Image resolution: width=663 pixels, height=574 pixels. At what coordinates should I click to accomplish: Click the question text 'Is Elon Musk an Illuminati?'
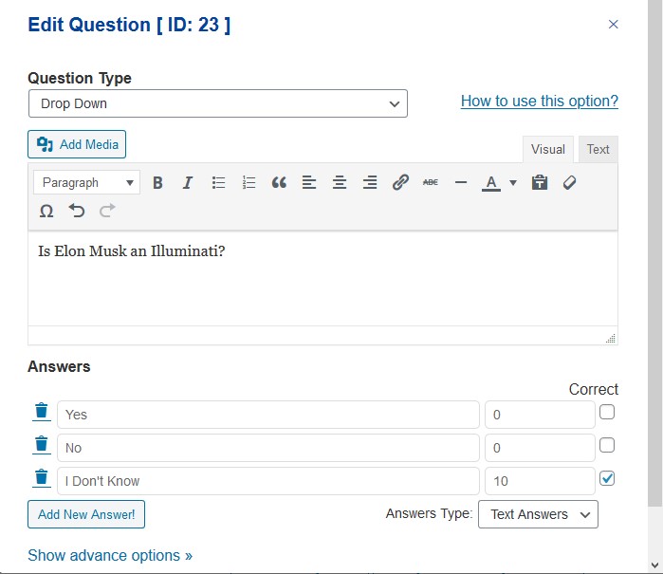click(132, 251)
